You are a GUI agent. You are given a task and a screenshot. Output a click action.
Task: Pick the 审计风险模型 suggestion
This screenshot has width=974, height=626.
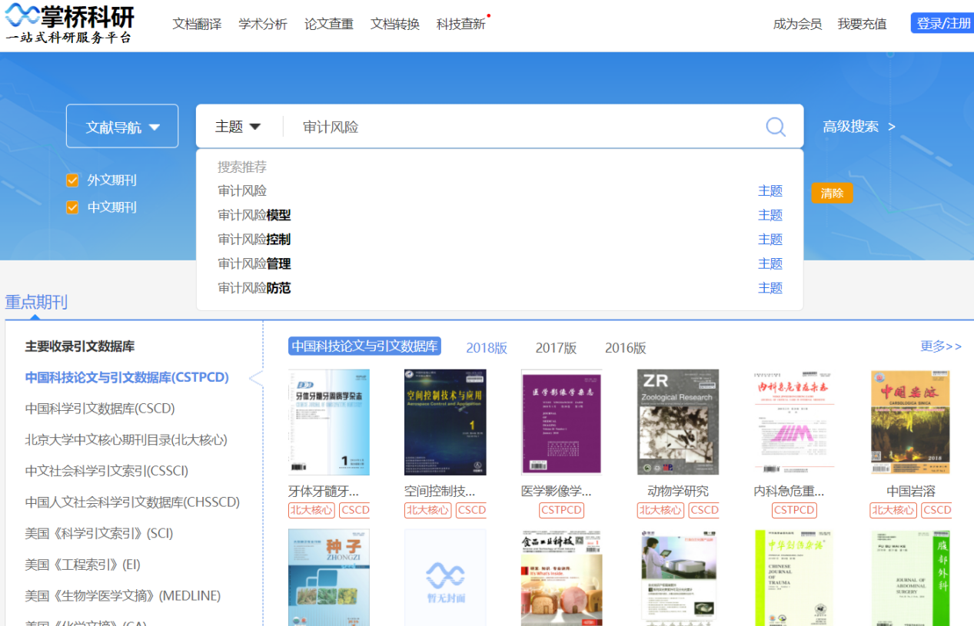coord(254,215)
